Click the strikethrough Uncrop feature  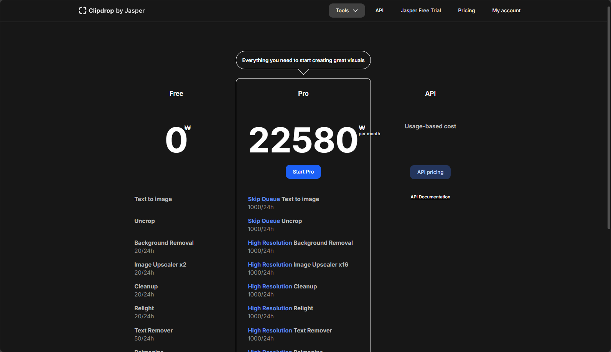[145, 221]
